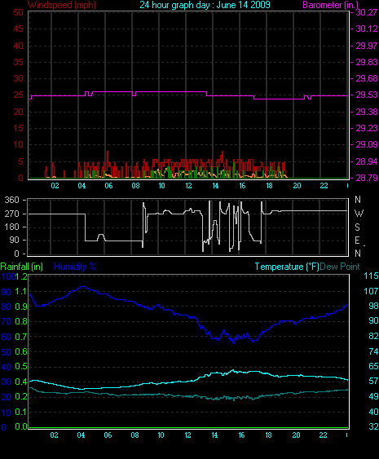This screenshot has width=379, height=459.
Task: Select barometer scale value 29.83
Action: (367, 62)
